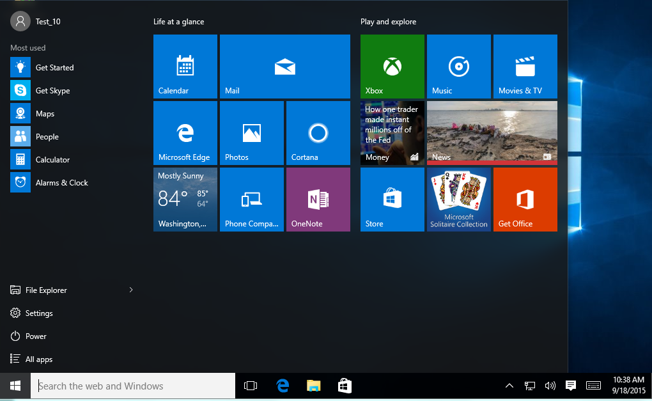
Task: Open the Xbox tile
Action: [x=392, y=67]
